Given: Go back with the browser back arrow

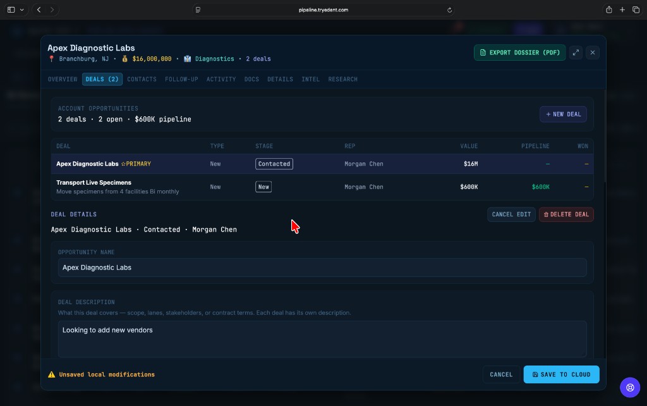Looking at the screenshot, I should click(x=39, y=9).
